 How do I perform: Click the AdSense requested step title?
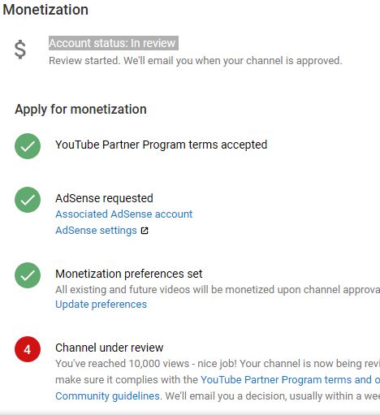click(x=104, y=198)
